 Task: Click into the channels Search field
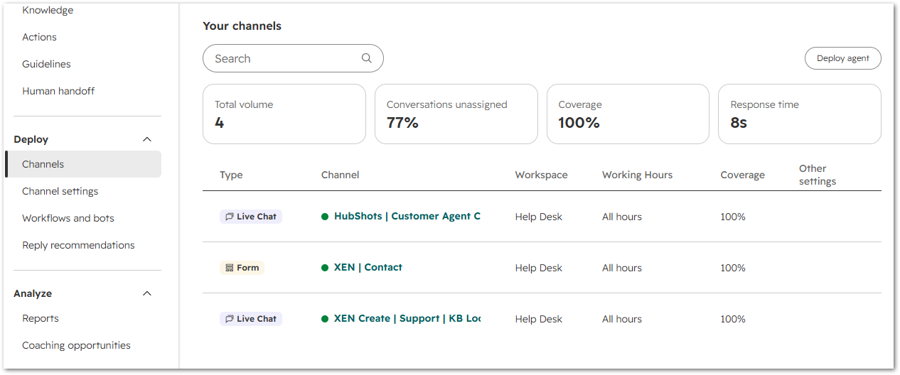click(293, 58)
